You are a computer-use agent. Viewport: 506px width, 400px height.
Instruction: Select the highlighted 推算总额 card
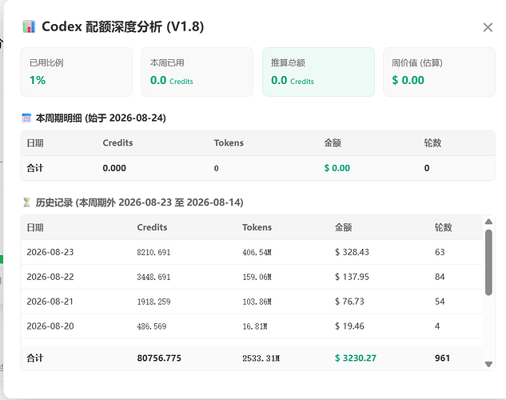pyautogui.click(x=318, y=72)
